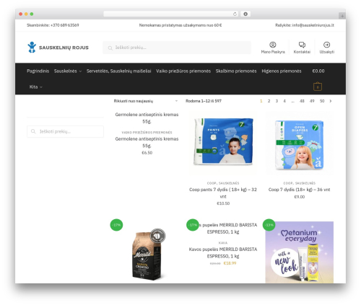Screen dimensions: 361x305
Task: Open Skalbimo priemonės menu item
Action: [236, 71]
